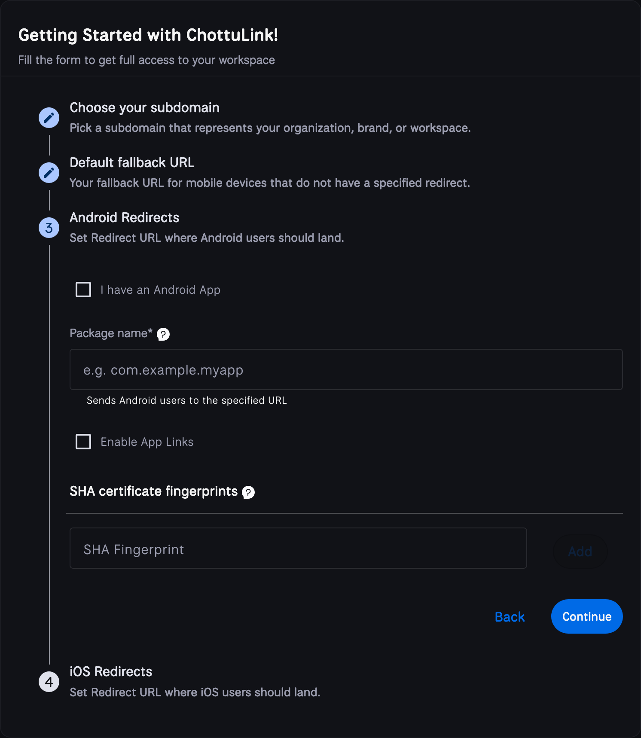Click the Add button next to SHA Fingerprint

pyautogui.click(x=580, y=551)
